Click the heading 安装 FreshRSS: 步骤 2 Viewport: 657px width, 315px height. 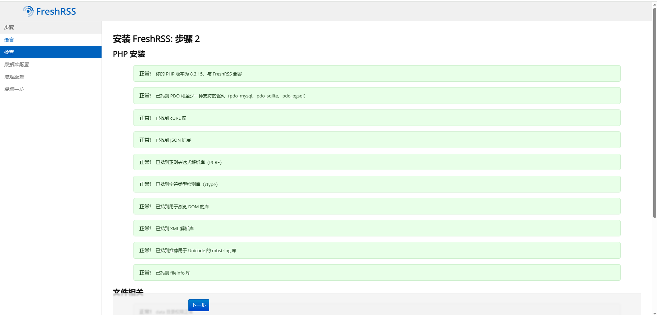point(156,39)
